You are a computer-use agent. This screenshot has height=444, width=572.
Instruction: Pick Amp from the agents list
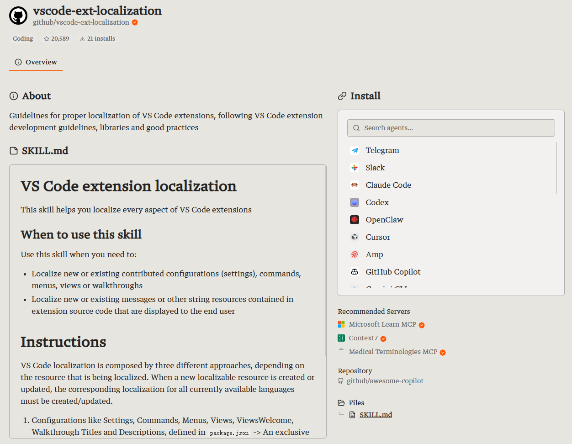coord(451,254)
